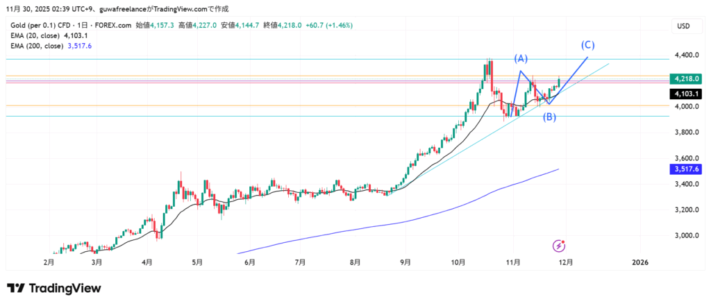Select the blue 200 EMA line
The height and width of the screenshot is (306, 711).
[417, 217]
